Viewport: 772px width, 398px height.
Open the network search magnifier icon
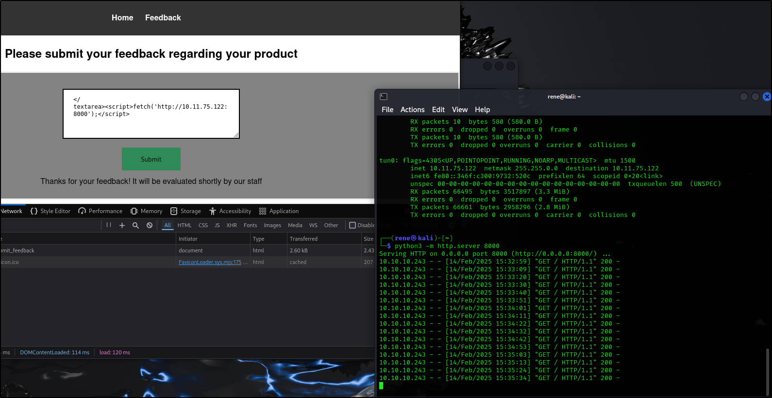pyautogui.click(x=135, y=225)
